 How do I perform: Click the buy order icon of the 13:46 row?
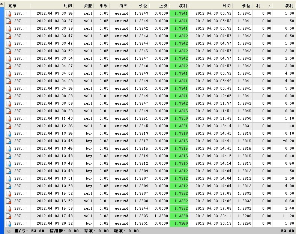[9, 149]
